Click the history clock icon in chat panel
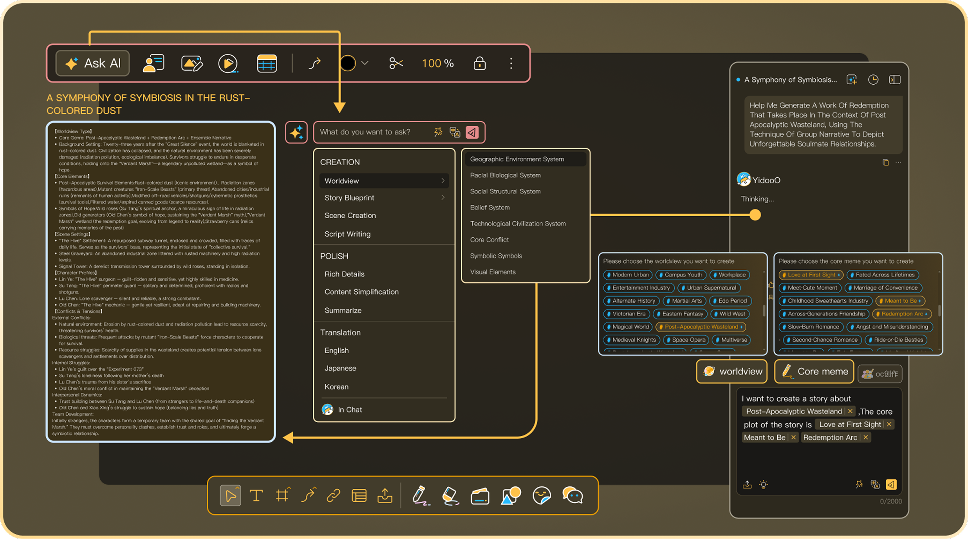This screenshot has width=968, height=539. click(x=873, y=80)
